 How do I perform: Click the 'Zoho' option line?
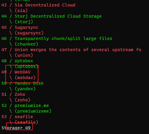tap(13, 94)
